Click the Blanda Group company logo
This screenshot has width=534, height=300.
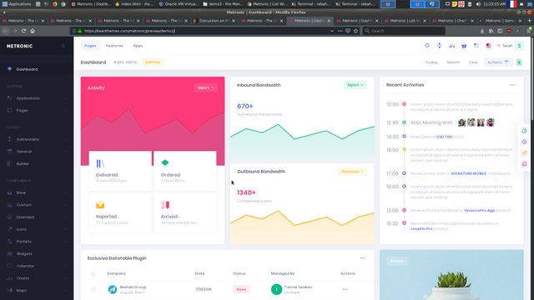(113, 289)
